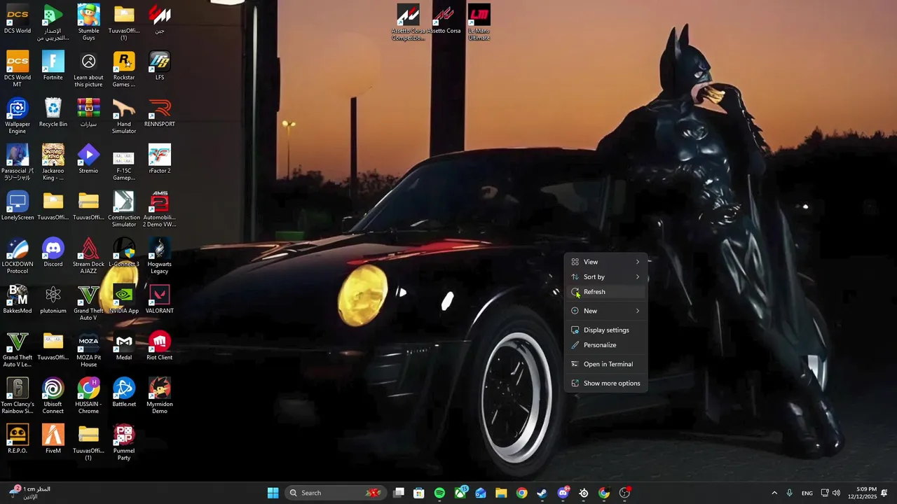Select the VALORANT desktop icon
This screenshot has width=897, height=504.
click(160, 299)
